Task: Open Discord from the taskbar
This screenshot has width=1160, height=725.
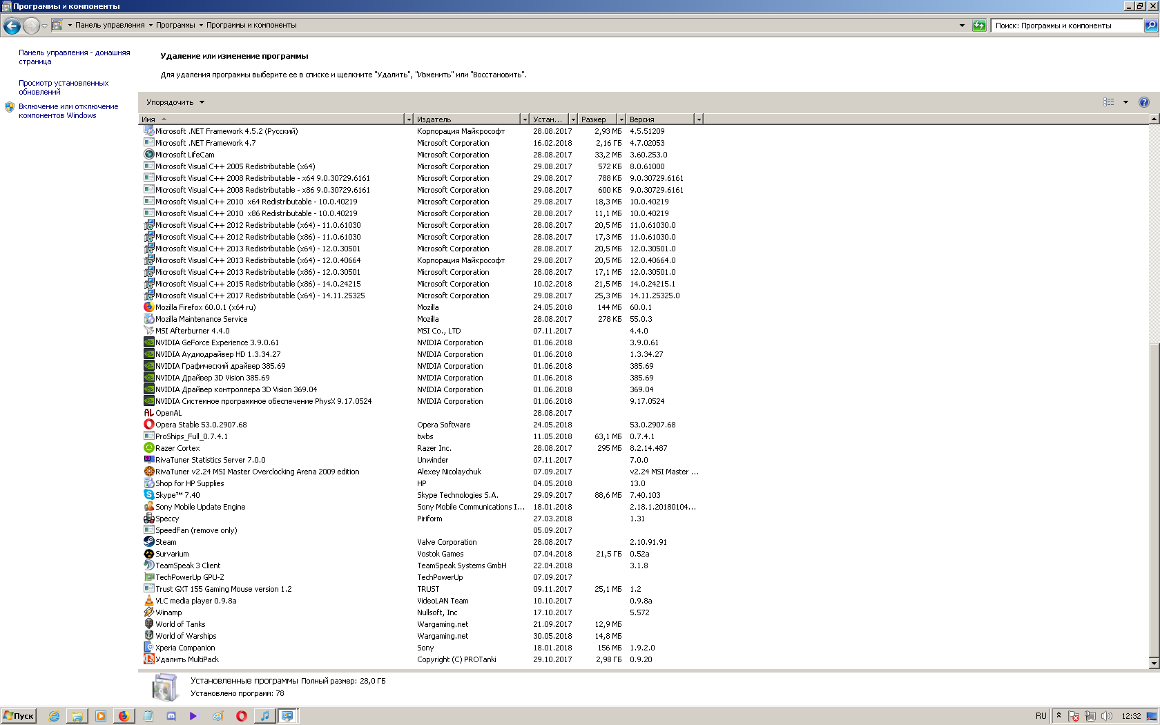Action: tap(171, 716)
